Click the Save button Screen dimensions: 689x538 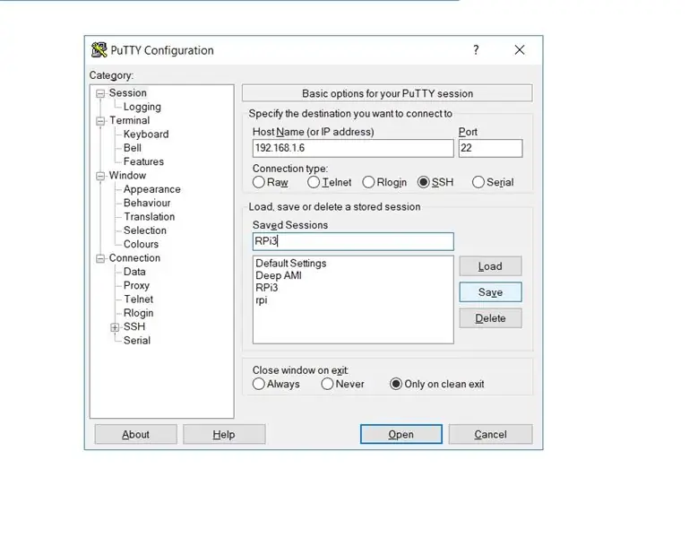point(490,292)
